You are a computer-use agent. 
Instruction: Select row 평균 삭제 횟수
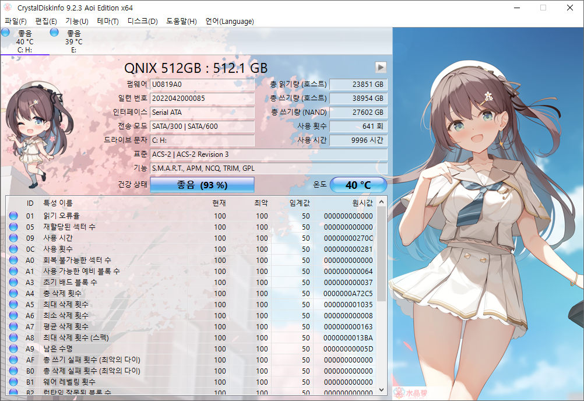[191, 326]
